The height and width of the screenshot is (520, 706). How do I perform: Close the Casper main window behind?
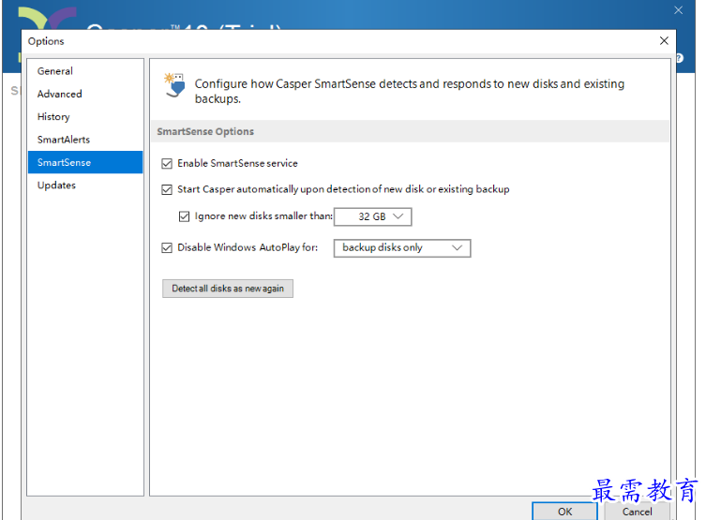coord(678,10)
